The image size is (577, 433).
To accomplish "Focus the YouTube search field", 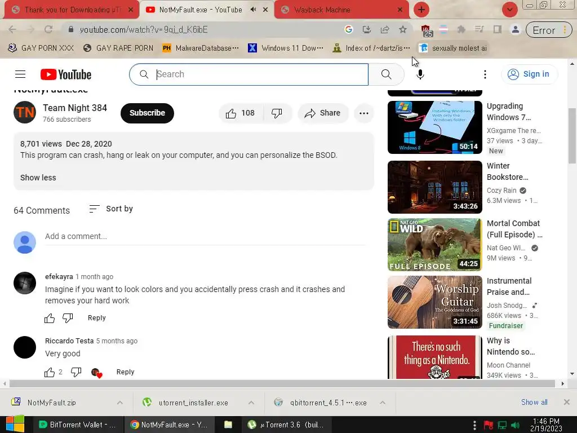I will 248,74.
